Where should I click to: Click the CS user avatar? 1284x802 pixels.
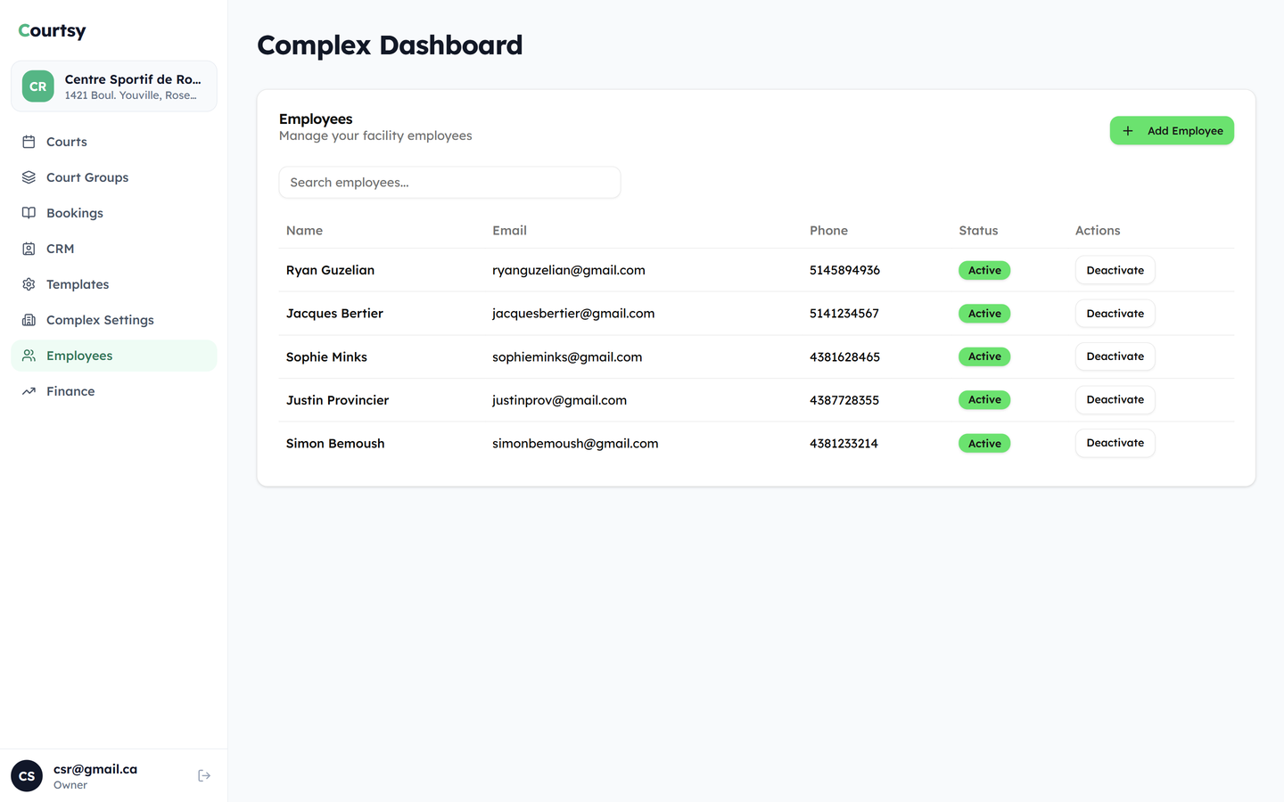(27, 776)
